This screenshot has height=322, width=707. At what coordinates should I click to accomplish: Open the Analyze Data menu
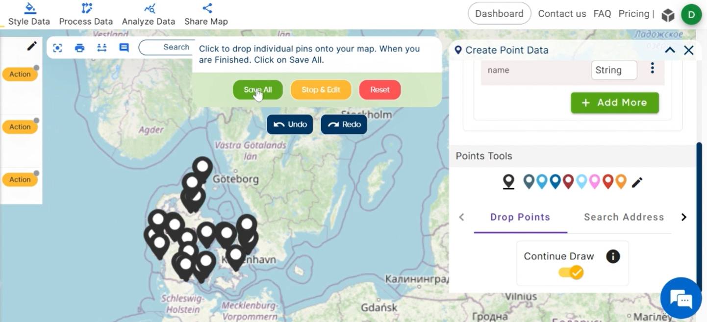[149, 14]
